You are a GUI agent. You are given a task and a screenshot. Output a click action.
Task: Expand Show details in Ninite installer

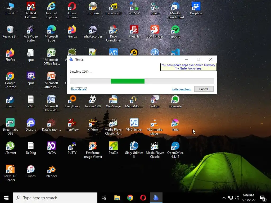pos(78,89)
